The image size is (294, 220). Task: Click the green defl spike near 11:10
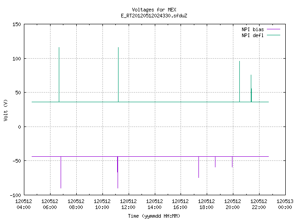click(x=119, y=75)
